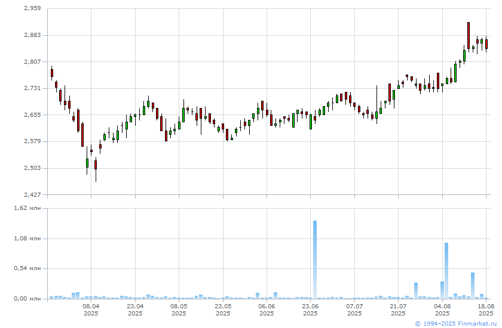502x328 pixels.
Task: Click the 2,579 price axis label
Action: [x=32, y=141]
